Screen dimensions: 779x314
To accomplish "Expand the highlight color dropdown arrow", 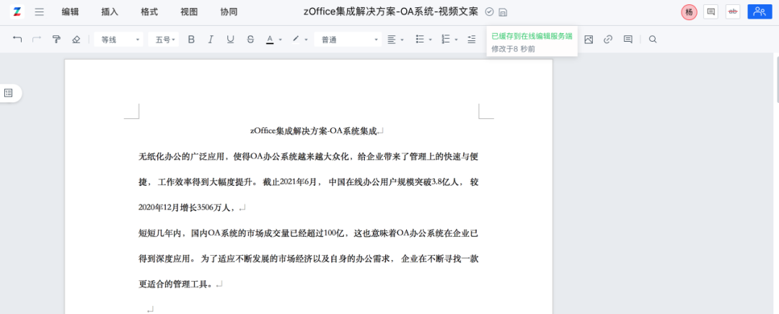I will pyautogui.click(x=307, y=40).
